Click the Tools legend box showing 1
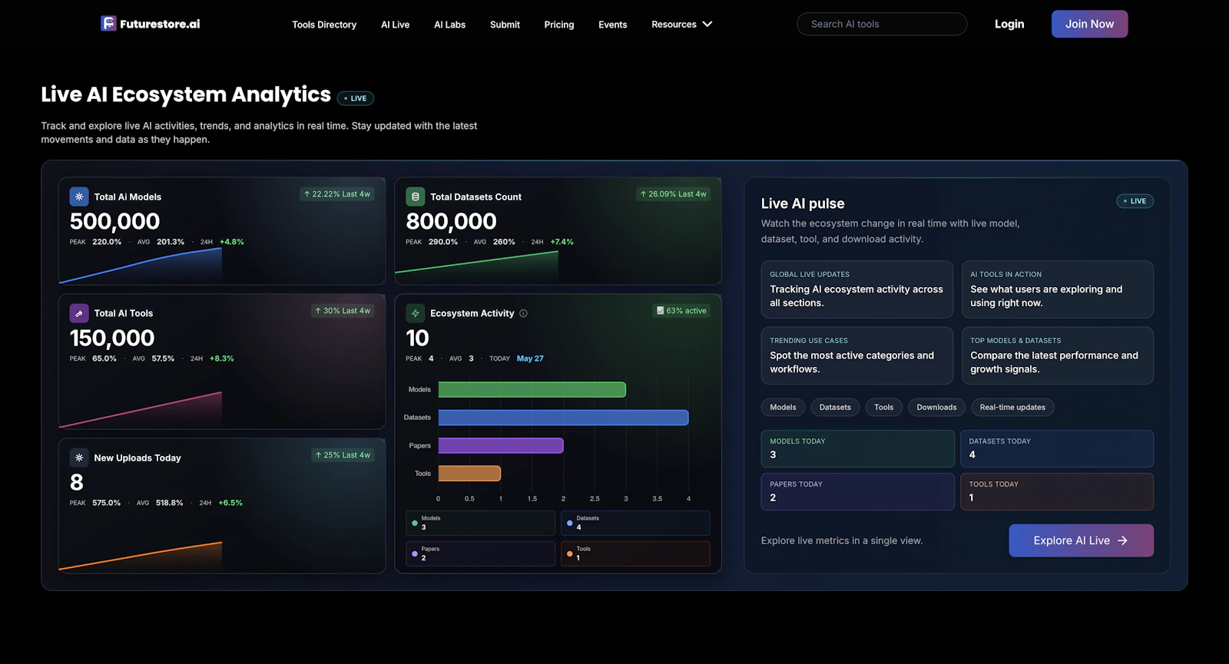Image resolution: width=1229 pixels, height=664 pixels. [635, 553]
